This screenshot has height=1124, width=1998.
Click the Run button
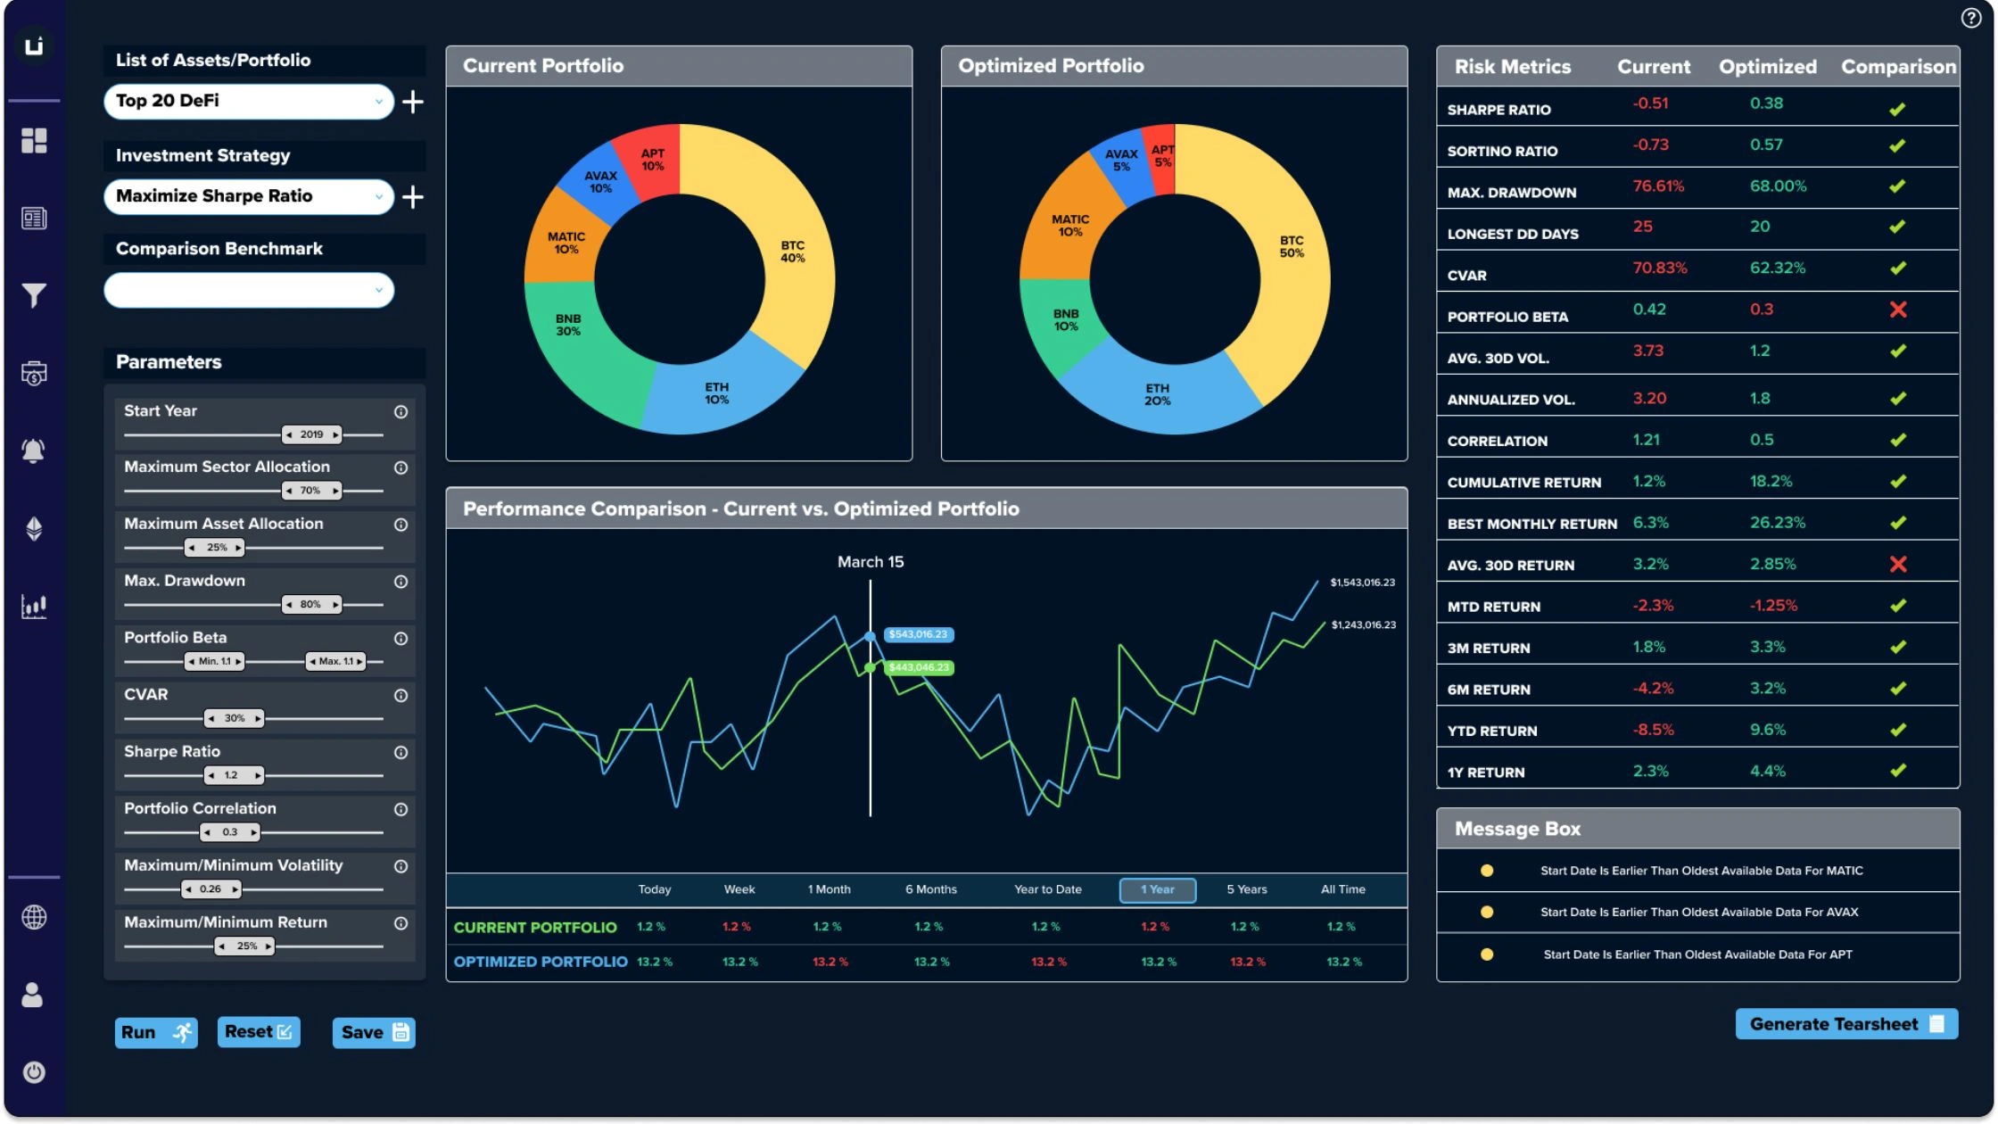click(155, 1032)
